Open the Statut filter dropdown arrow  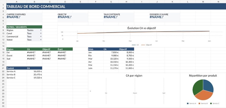41,40
